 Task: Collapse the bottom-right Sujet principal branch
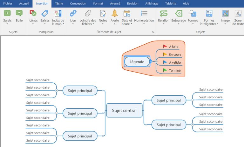(x=192, y=125)
